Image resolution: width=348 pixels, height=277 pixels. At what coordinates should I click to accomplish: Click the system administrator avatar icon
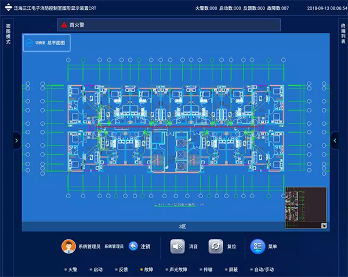pyautogui.click(x=68, y=246)
